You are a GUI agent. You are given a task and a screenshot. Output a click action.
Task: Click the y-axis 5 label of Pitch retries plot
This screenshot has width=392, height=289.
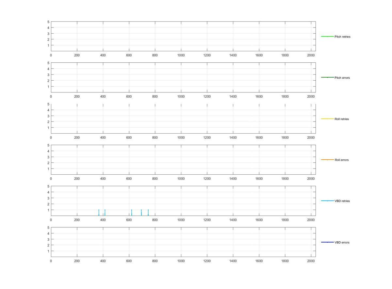pyautogui.click(x=48, y=22)
